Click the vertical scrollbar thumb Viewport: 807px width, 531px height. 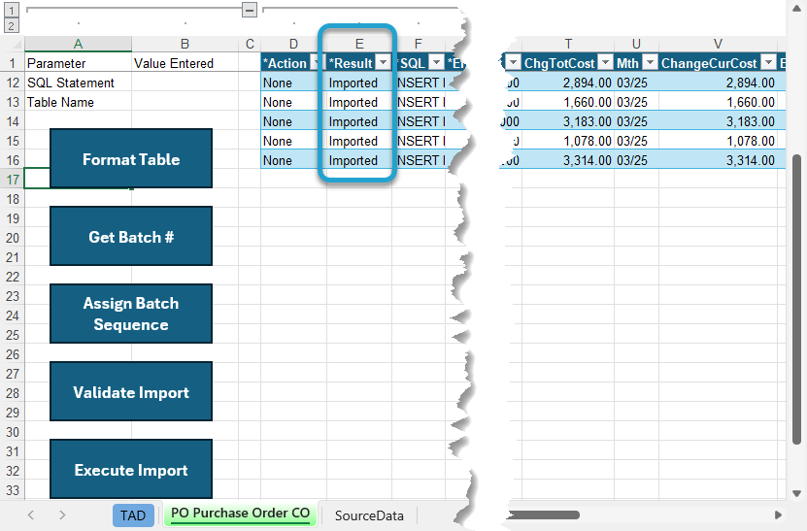pos(796,299)
